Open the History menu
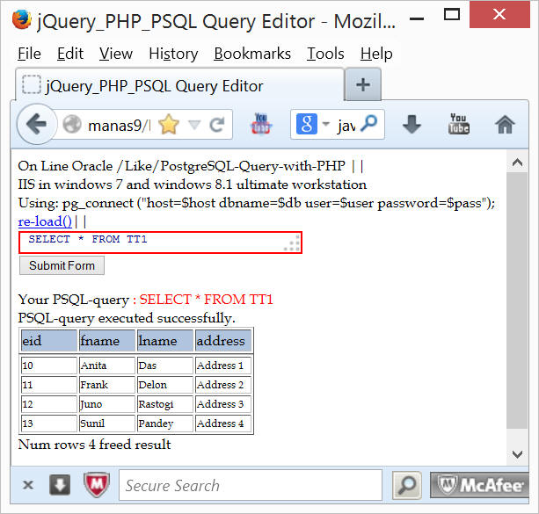 (173, 54)
